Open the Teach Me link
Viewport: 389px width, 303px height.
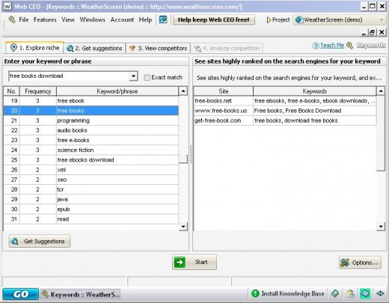(332, 46)
